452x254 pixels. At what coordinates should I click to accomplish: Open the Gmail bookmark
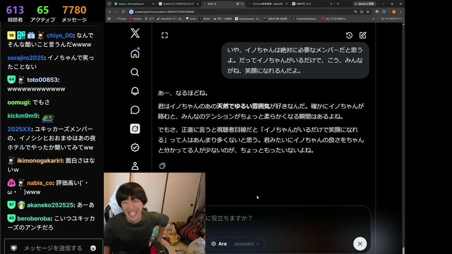coord(121,19)
